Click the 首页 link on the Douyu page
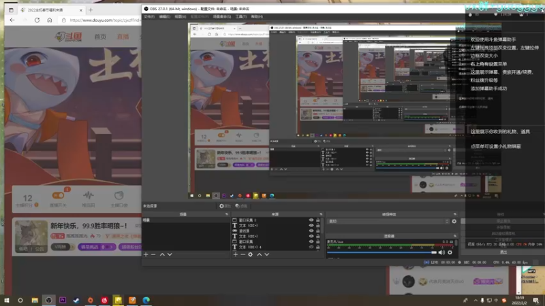 [x=100, y=37]
